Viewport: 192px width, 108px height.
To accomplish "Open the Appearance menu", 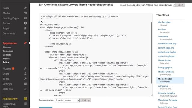I will click(10, 43).
